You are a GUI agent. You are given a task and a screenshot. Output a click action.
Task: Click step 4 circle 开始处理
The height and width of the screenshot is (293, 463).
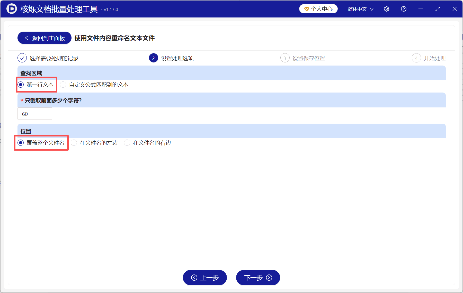[416, 58]
